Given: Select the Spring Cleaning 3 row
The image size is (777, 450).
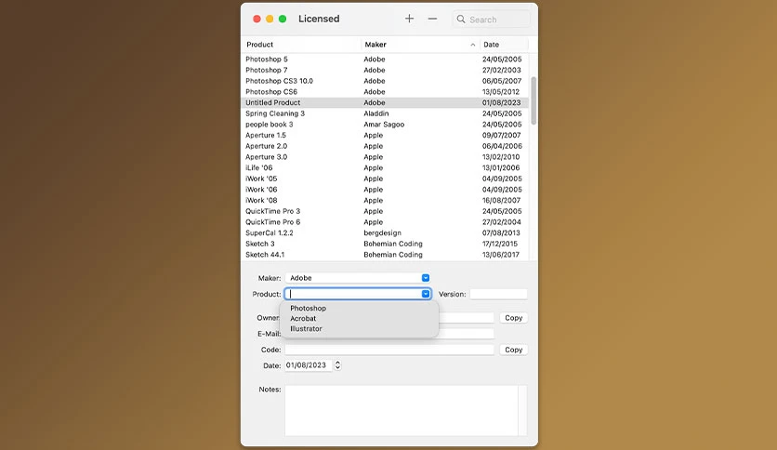Looking at the screenshot, I should pos(385,113).
